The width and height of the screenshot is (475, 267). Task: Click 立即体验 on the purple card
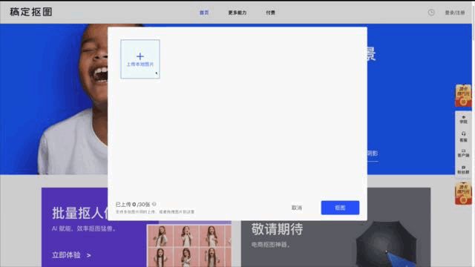click(x=71, y=255)
